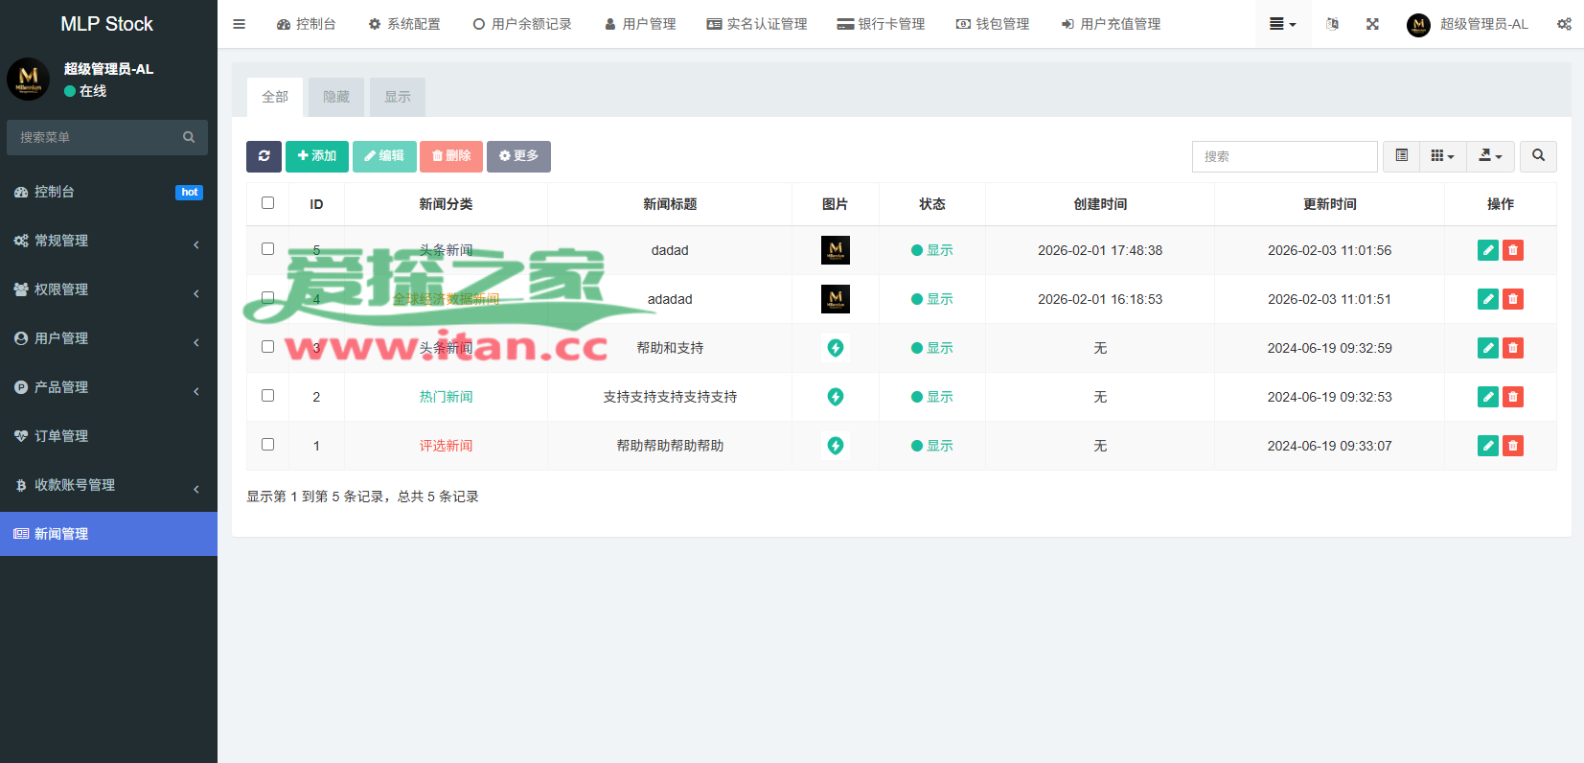This screenshot has width=1584, height=763.
Task: Tick the checkbox for row ID 2
Action: tap(267, 396)
